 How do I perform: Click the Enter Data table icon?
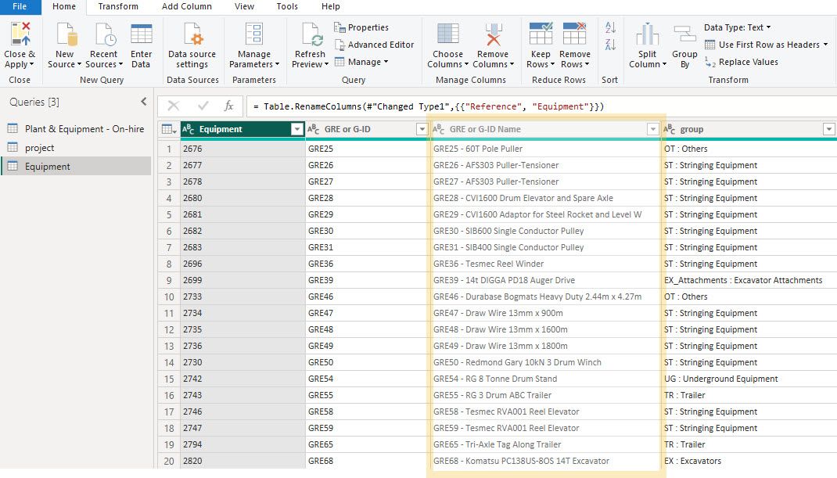tap(142, 34)
